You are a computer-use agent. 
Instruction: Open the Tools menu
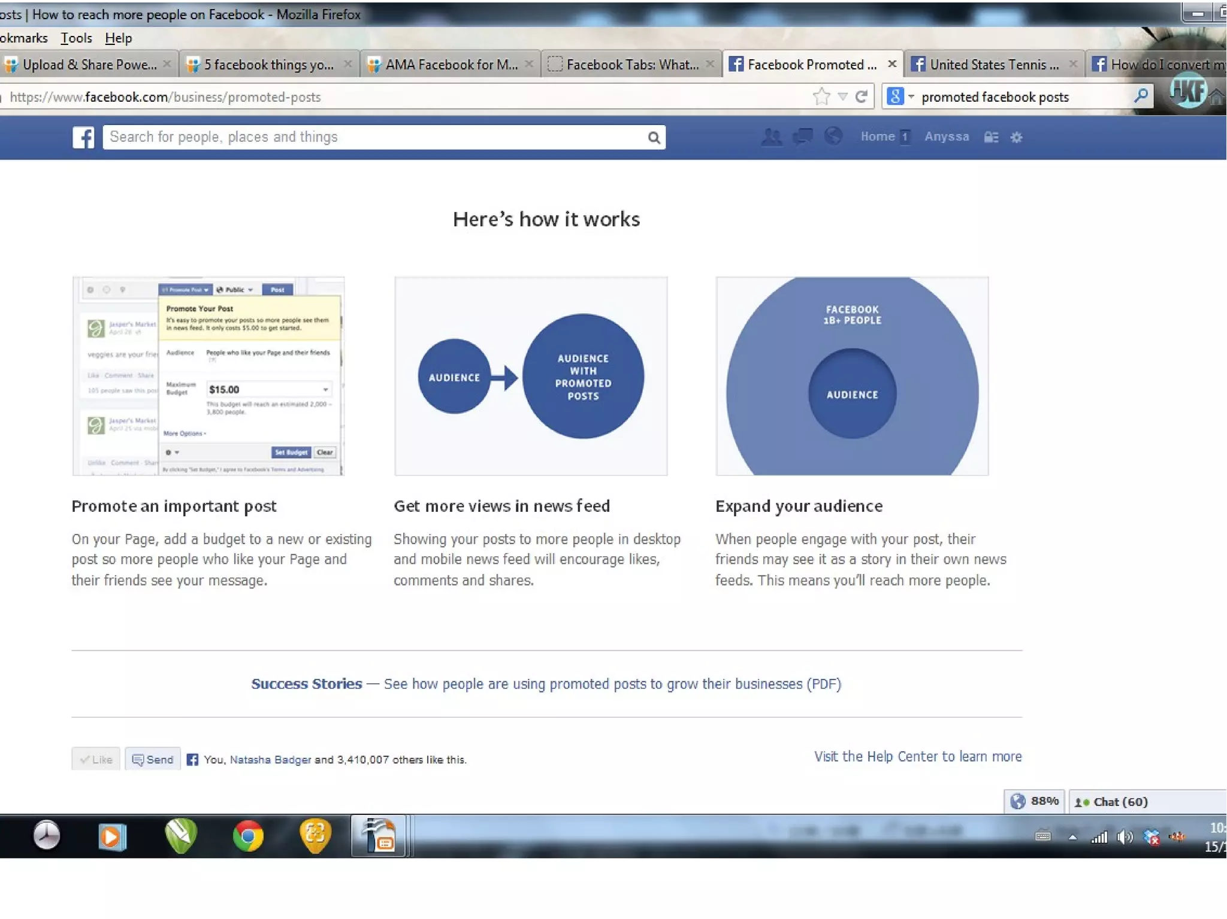click(x=76, y=38)
